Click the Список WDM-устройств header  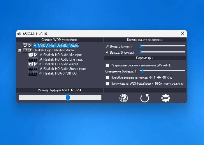click(x=59, y=40)
